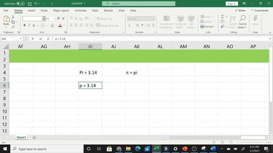
Task: Center text horizontally
Action: click(x=76, y=25)
